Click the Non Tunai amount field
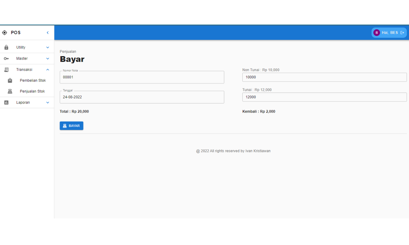This screenshot has height=245, width=409. (324, 77)
